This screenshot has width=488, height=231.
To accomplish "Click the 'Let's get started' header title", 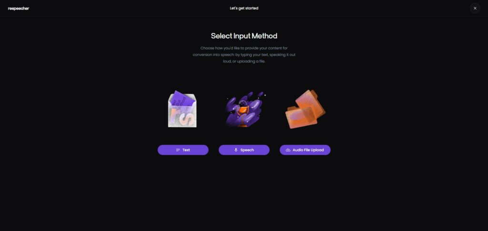I will point(244,8).
